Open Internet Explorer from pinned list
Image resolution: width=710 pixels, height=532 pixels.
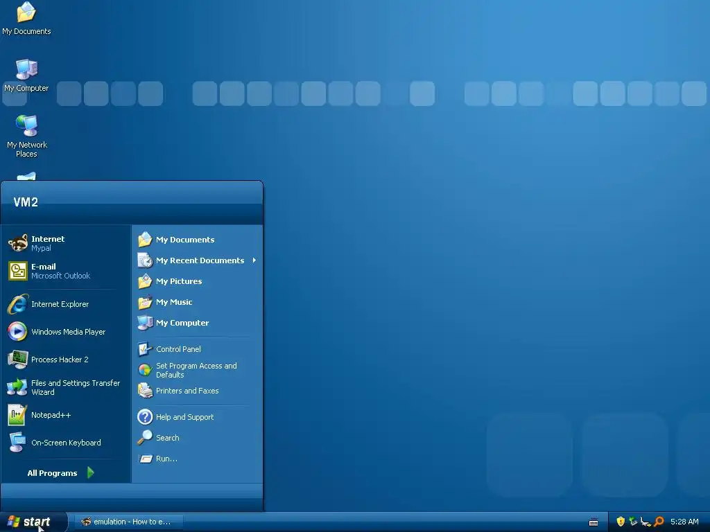tap(66, 304)
